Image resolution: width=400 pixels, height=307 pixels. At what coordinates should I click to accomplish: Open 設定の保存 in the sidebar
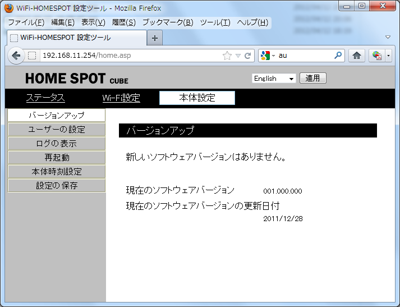click(56, 186)
